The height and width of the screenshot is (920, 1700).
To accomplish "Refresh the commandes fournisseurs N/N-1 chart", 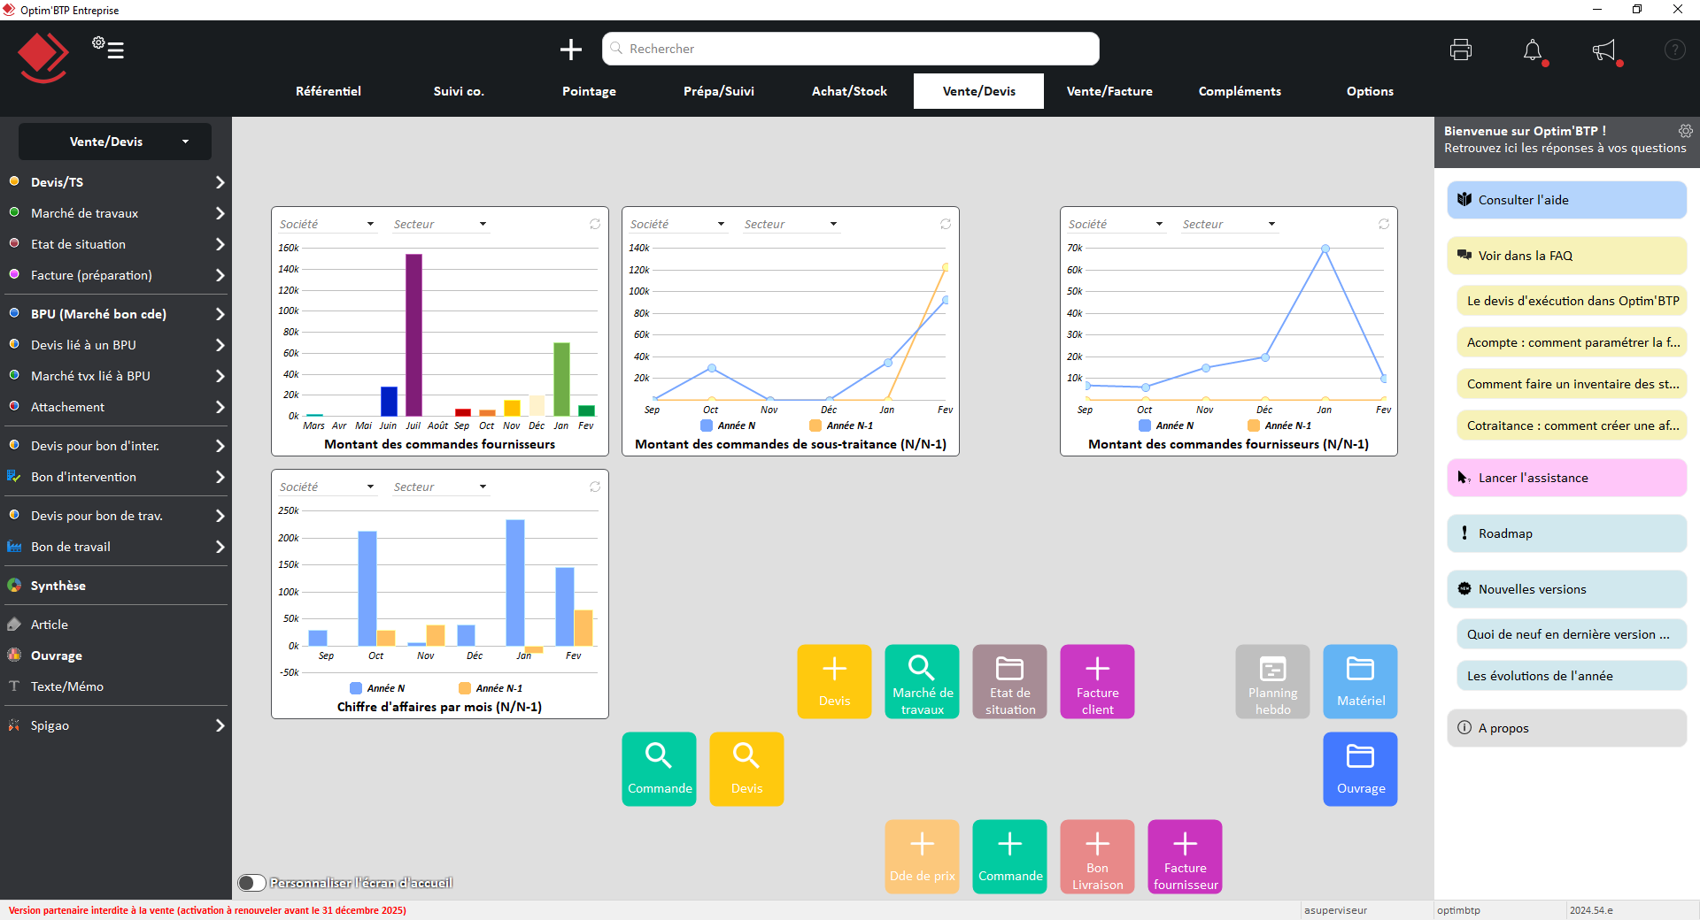I will tap(1384, 224).
